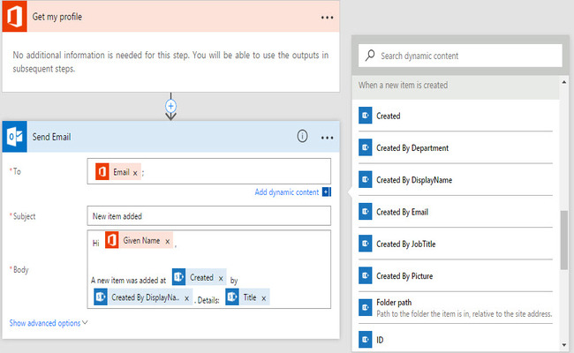Click the Subject input field
Screen dimensions: 574x353
point(209,215)
